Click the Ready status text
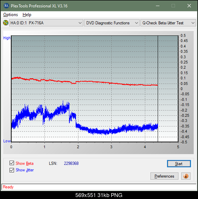The width and height of the screenshot is (198, 199). 8,187
